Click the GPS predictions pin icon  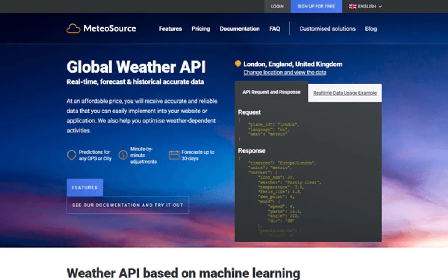[71, 155]
